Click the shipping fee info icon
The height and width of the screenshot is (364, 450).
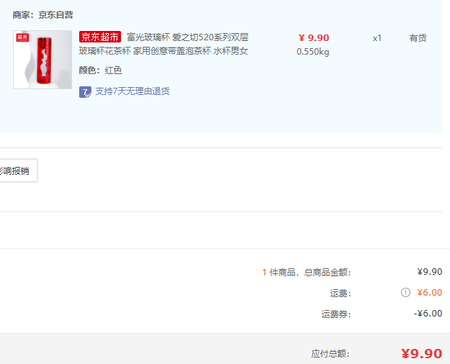click(x=405, y=293)
